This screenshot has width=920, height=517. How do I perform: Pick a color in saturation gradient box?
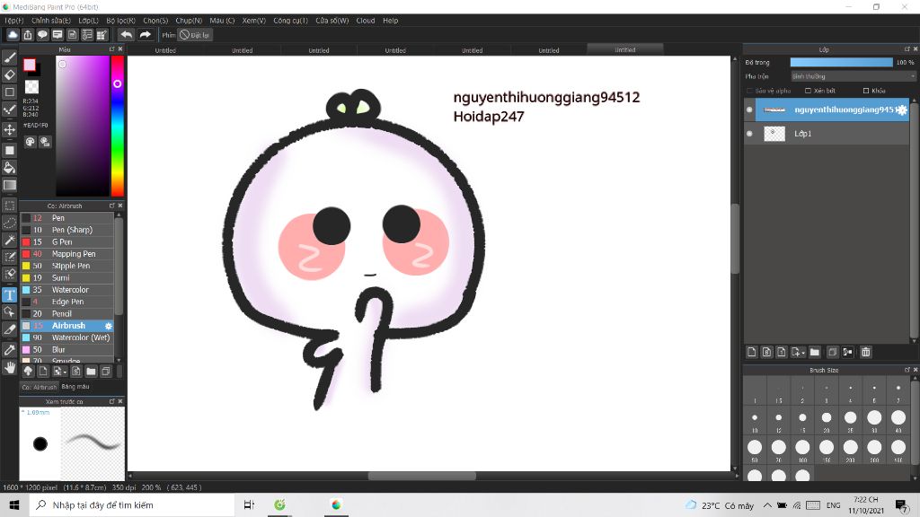tap(83, 126)
